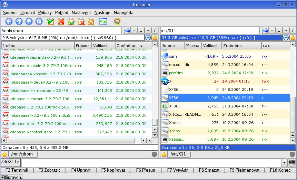297x180 pixels.
Task: Click left panel parent directory '..' button
Action: [x=141, y=30]
